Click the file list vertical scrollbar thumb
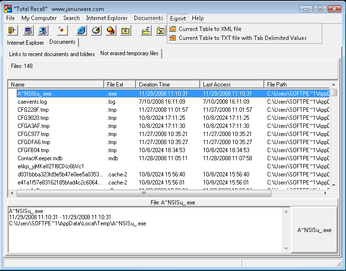The height and width of the screenshot is (271, 346). tap(334, 92)
